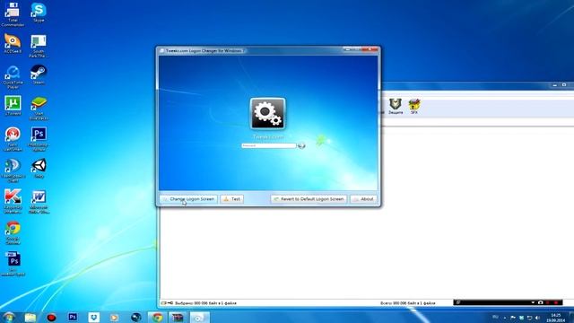Select the Start BlueStacks desktop shortcut
The image size is (574, 323).
click(39, 108)
